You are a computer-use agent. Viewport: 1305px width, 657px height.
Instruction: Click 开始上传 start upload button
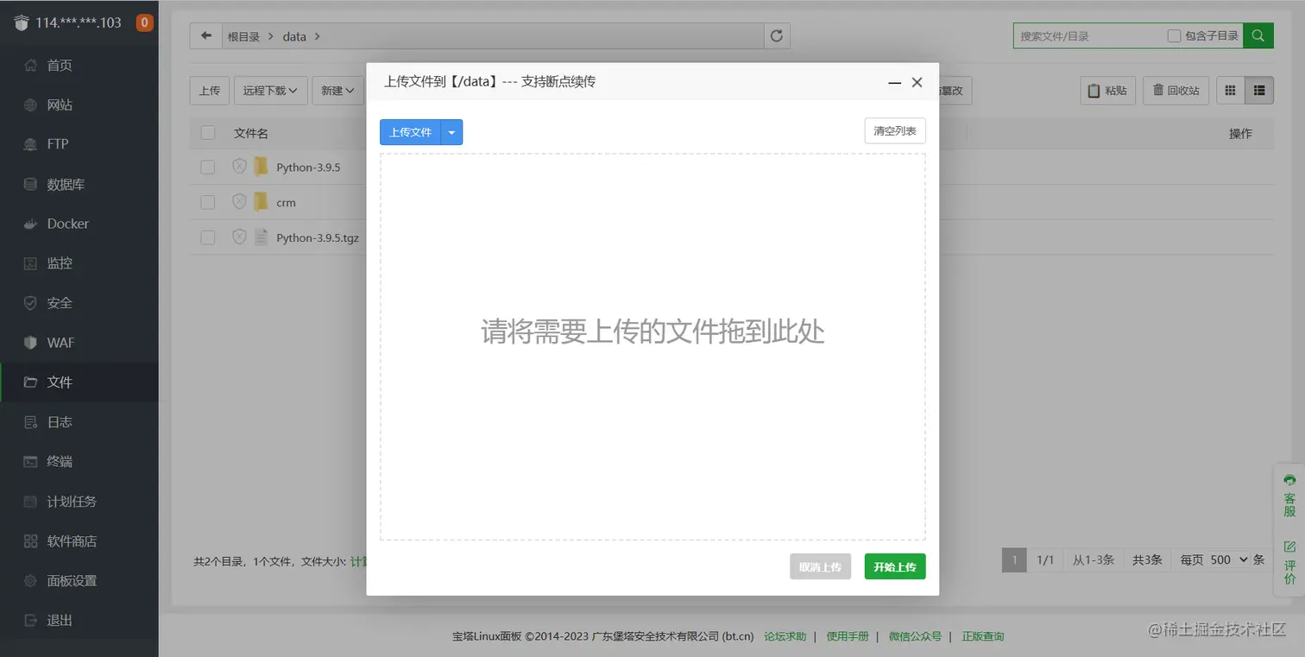pyautogui.click(x=895, y=566)
